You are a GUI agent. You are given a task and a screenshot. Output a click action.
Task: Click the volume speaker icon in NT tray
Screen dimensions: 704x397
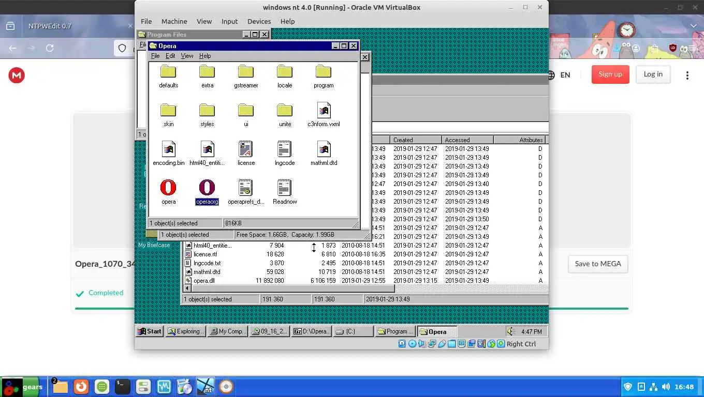511,331
